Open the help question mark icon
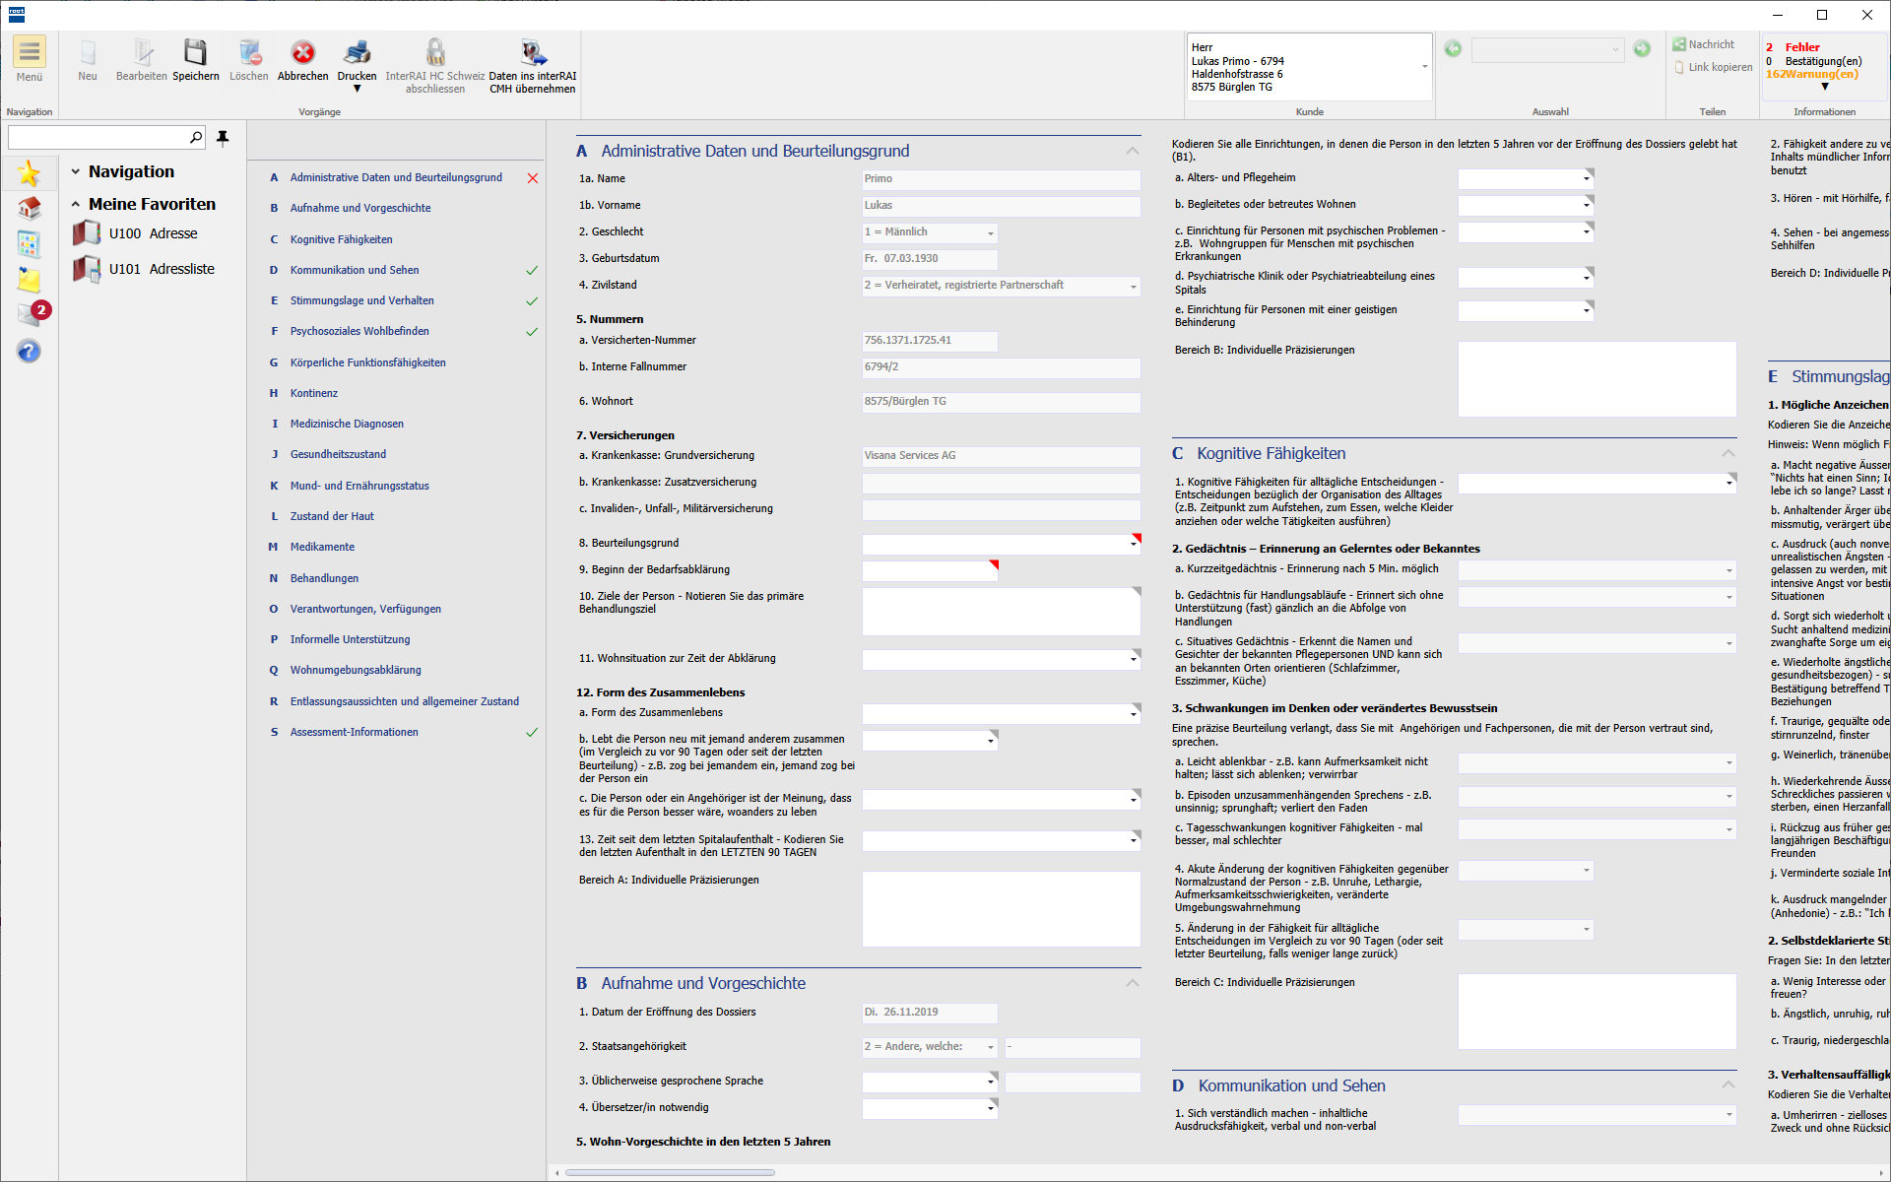The width and height of the screenshot is (1891, 1182). coord(29,351)
